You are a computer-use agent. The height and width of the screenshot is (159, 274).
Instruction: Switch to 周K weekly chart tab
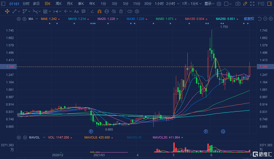(x=58, y=4)
